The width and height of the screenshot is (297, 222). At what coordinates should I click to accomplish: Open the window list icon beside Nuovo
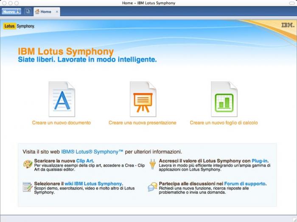pos(28,11)
